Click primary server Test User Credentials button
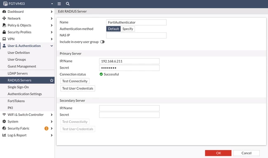Image resolution: width=268 pixels, height=158 pixels. (x=78, y=89)
